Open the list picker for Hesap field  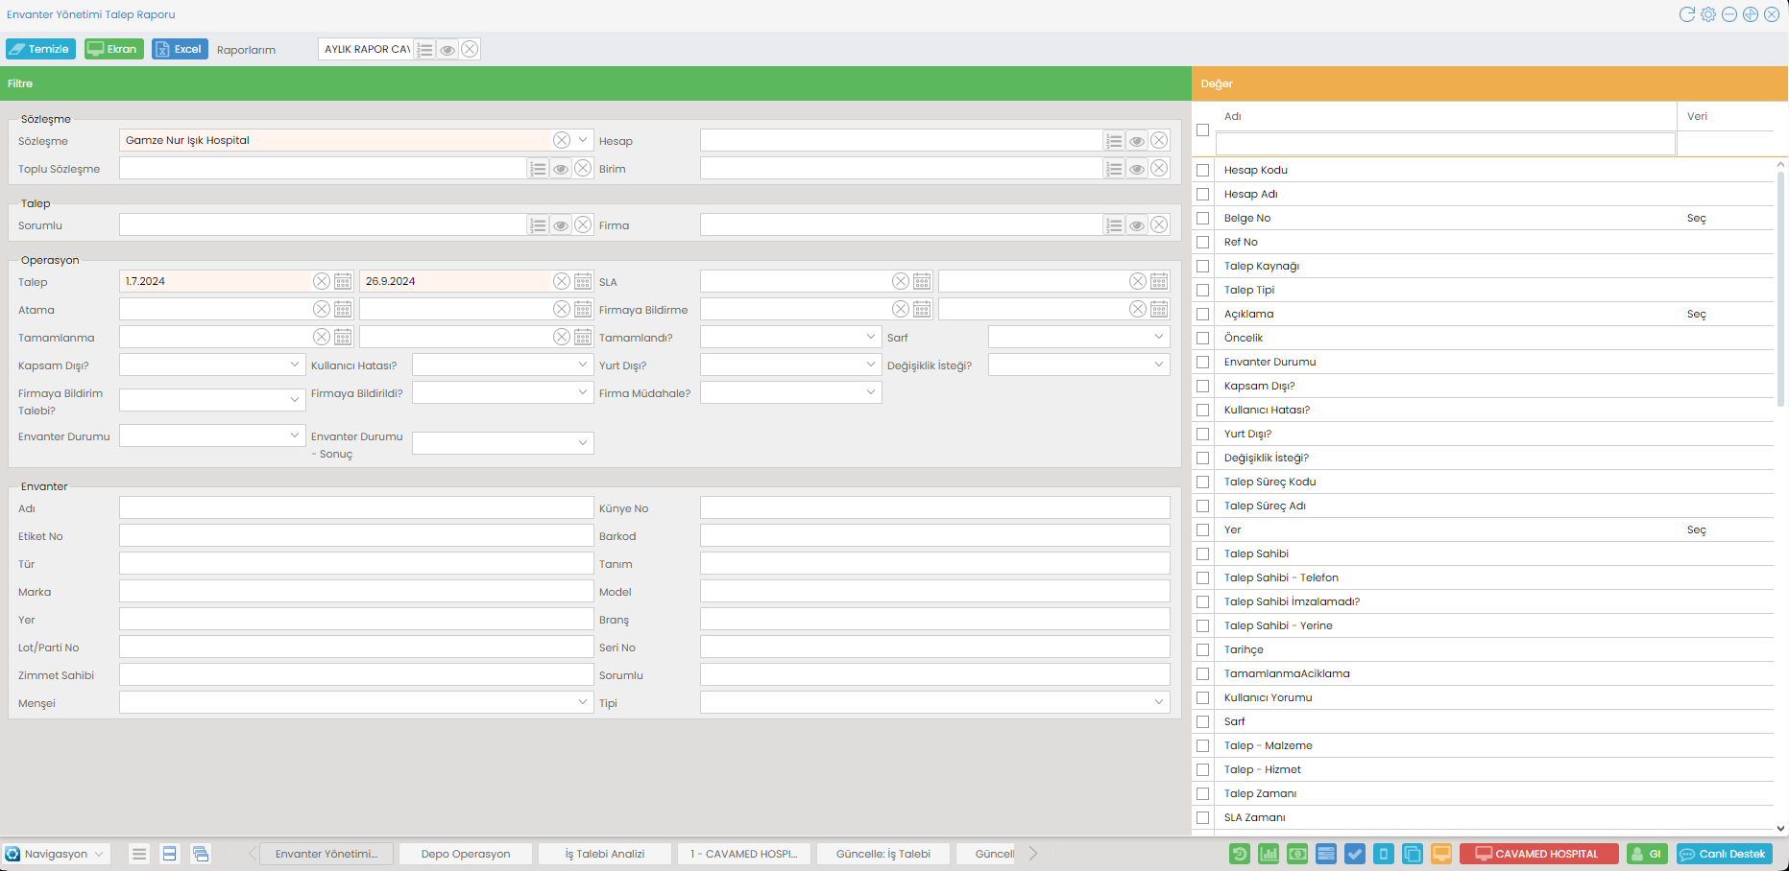[x=1114, y=141]
